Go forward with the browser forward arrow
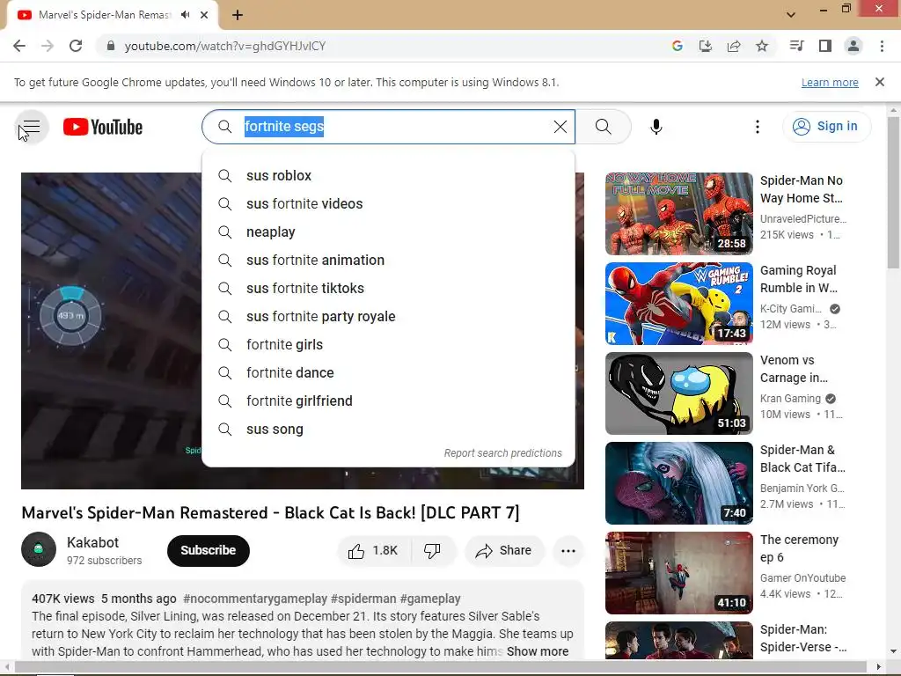 point(48,46)
